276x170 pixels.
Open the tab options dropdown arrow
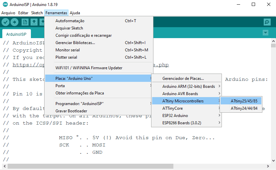(265, 33)
